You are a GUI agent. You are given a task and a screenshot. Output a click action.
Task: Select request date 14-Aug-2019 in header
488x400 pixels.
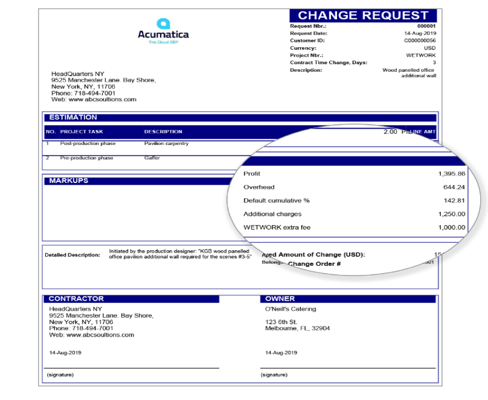click(420, 33)
